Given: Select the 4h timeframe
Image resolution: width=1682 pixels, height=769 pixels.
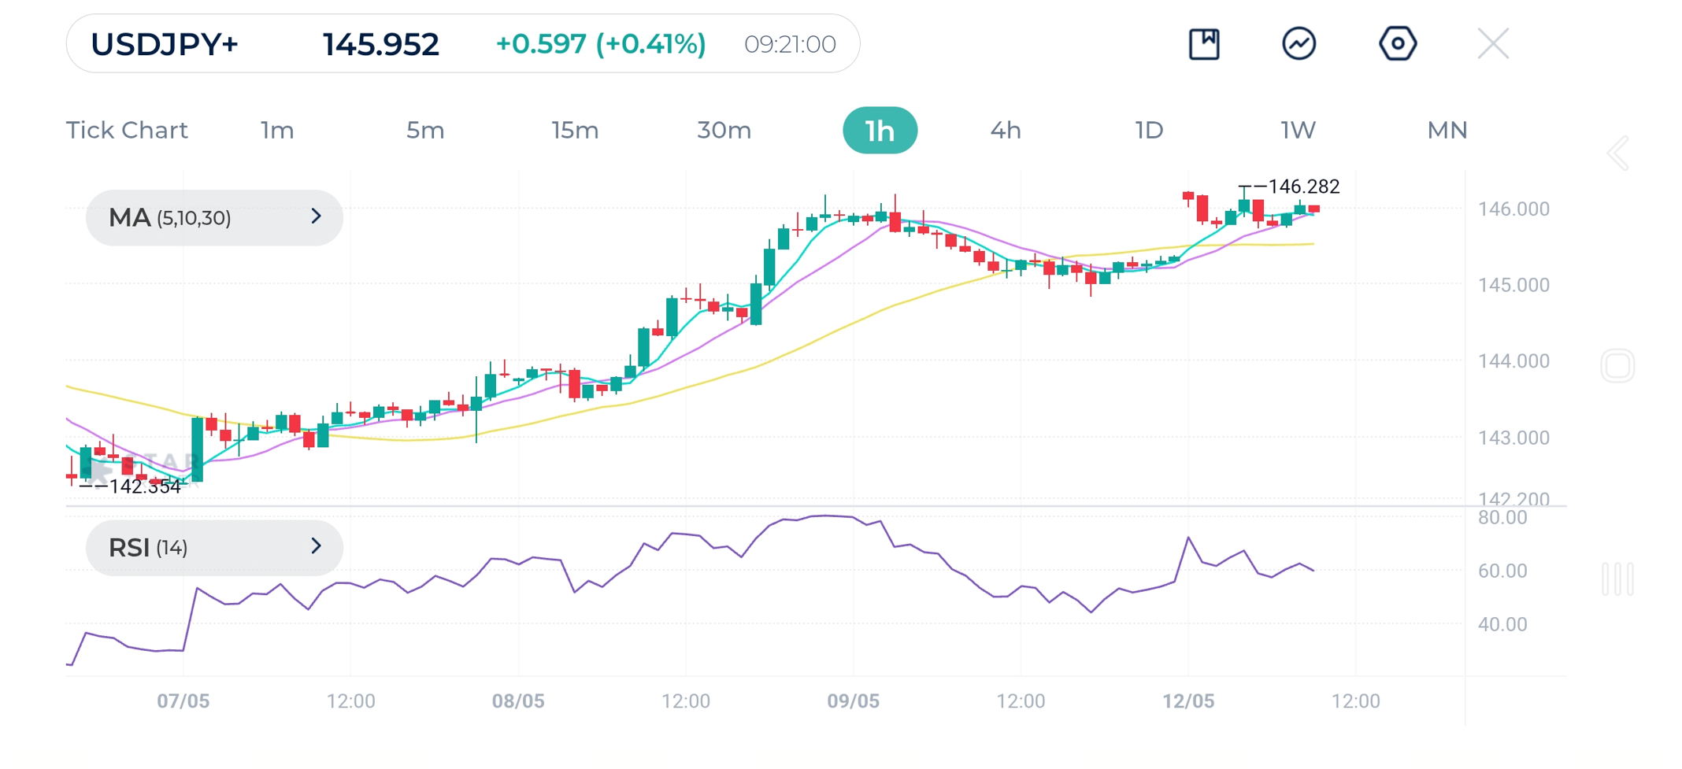Looking at the screenshot, I should [1006, 130].
